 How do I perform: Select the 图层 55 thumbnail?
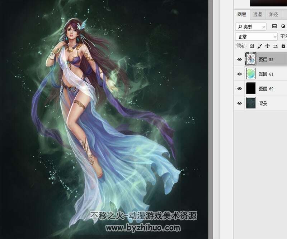point(250,59)
